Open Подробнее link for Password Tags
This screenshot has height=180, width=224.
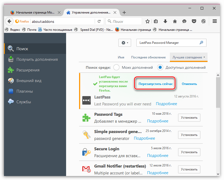[x=158, y=121]
